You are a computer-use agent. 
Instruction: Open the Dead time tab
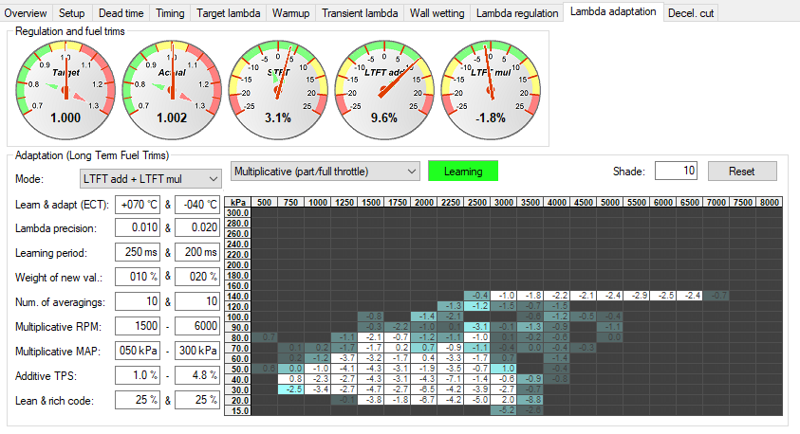(121, 13)
